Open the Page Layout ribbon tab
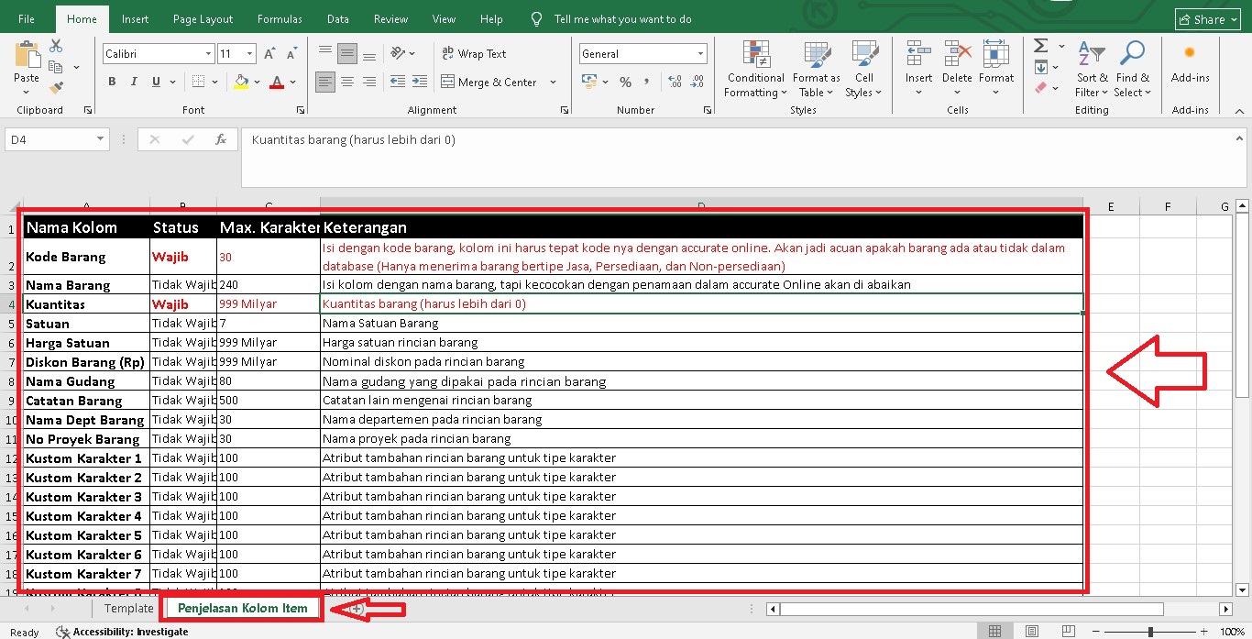This screenshot has width=1252, height=639. [x=203, y=19]
